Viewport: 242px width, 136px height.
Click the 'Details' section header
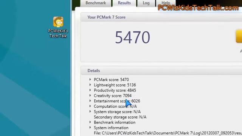pyautogui.click(x=94, y=71)
